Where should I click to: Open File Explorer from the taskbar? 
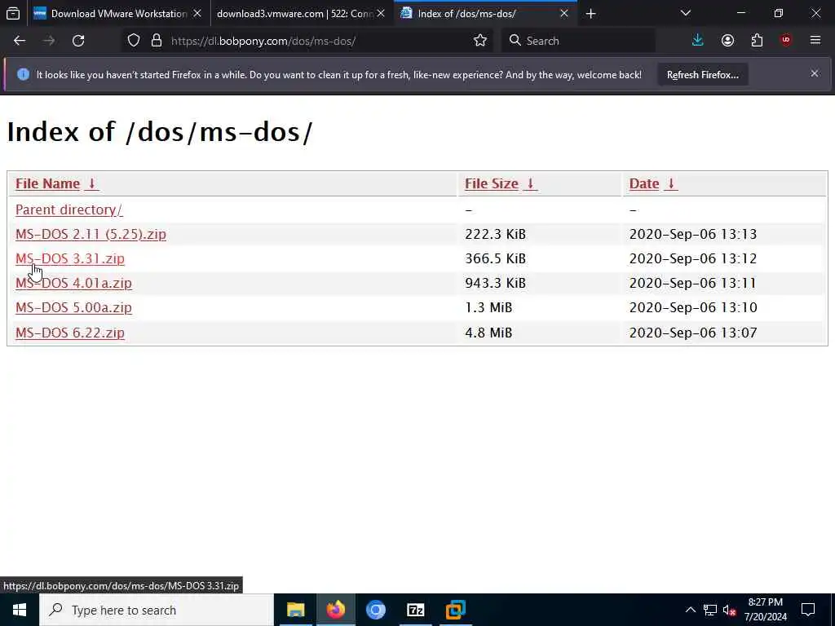(x=295, y=610)
